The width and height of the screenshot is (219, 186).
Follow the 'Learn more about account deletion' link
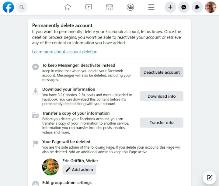tap(65, 52)
